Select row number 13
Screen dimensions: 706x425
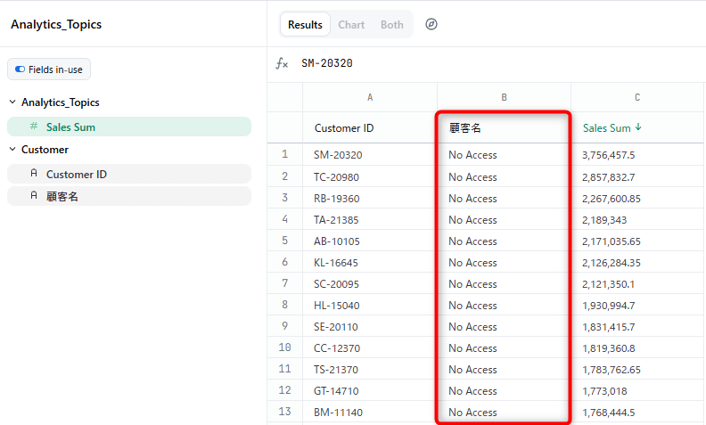[x=284, y=412]
